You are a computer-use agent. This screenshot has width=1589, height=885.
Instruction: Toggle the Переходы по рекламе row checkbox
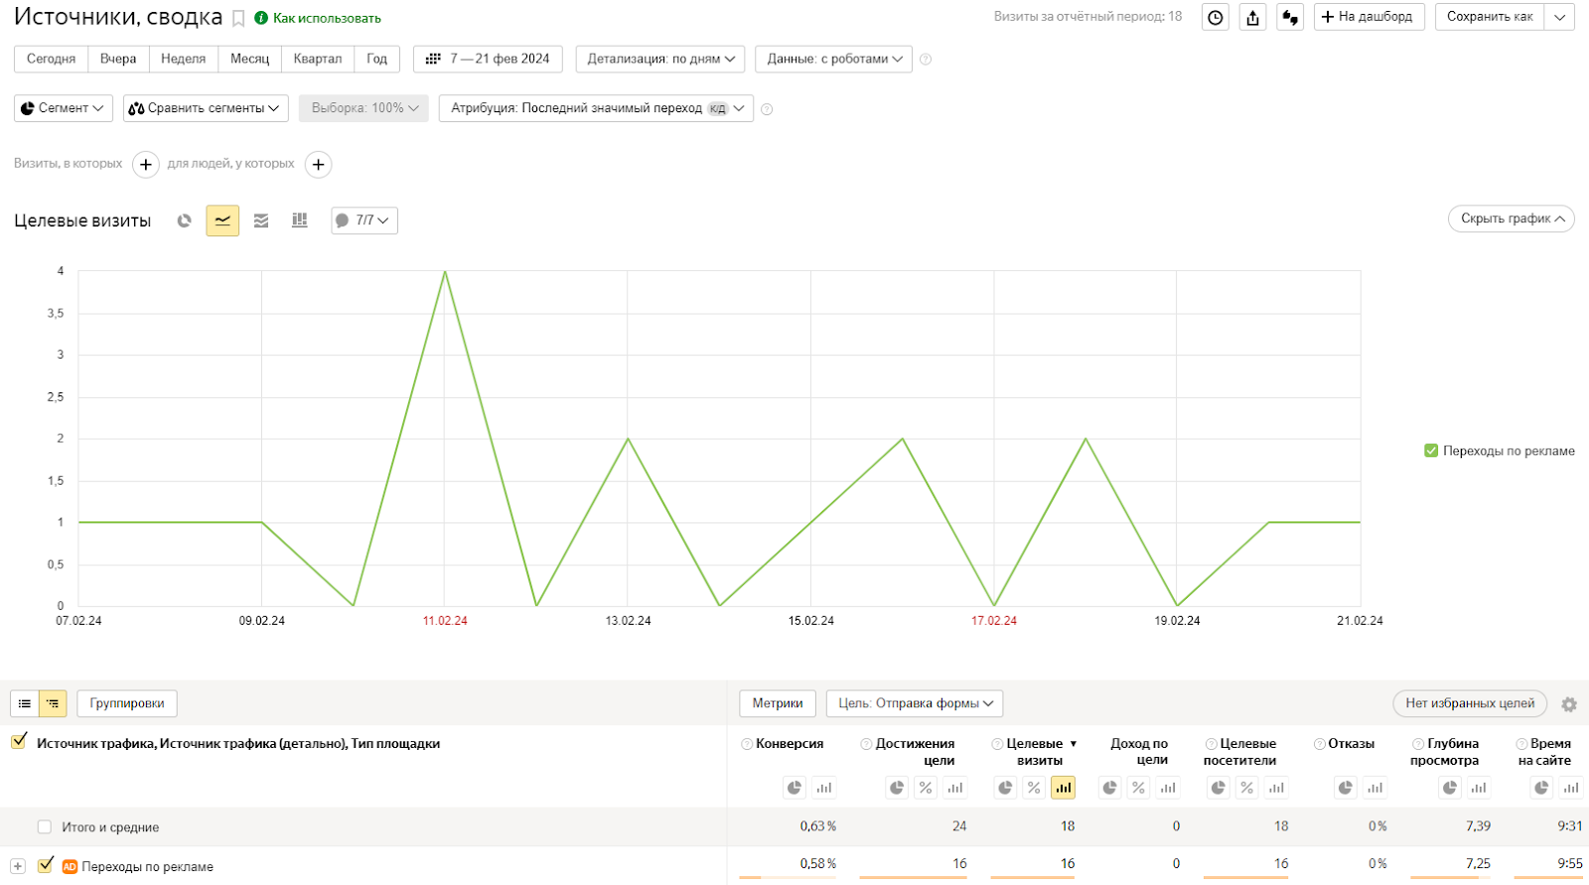coord(45,865)
